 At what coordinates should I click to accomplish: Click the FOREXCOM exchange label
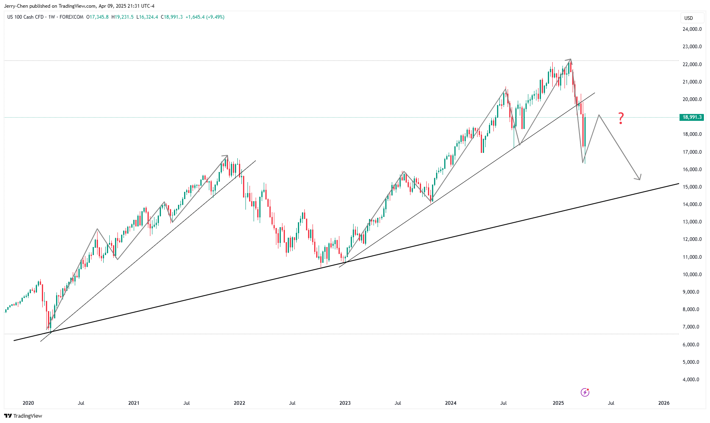click(x=72, y=17)
